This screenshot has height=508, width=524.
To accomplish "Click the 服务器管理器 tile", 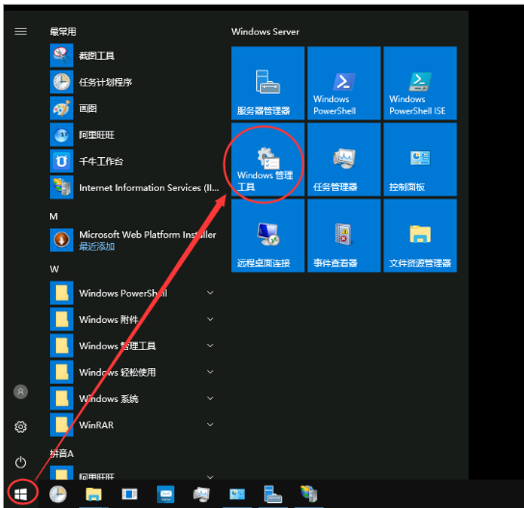I will [x=268, y=83].
